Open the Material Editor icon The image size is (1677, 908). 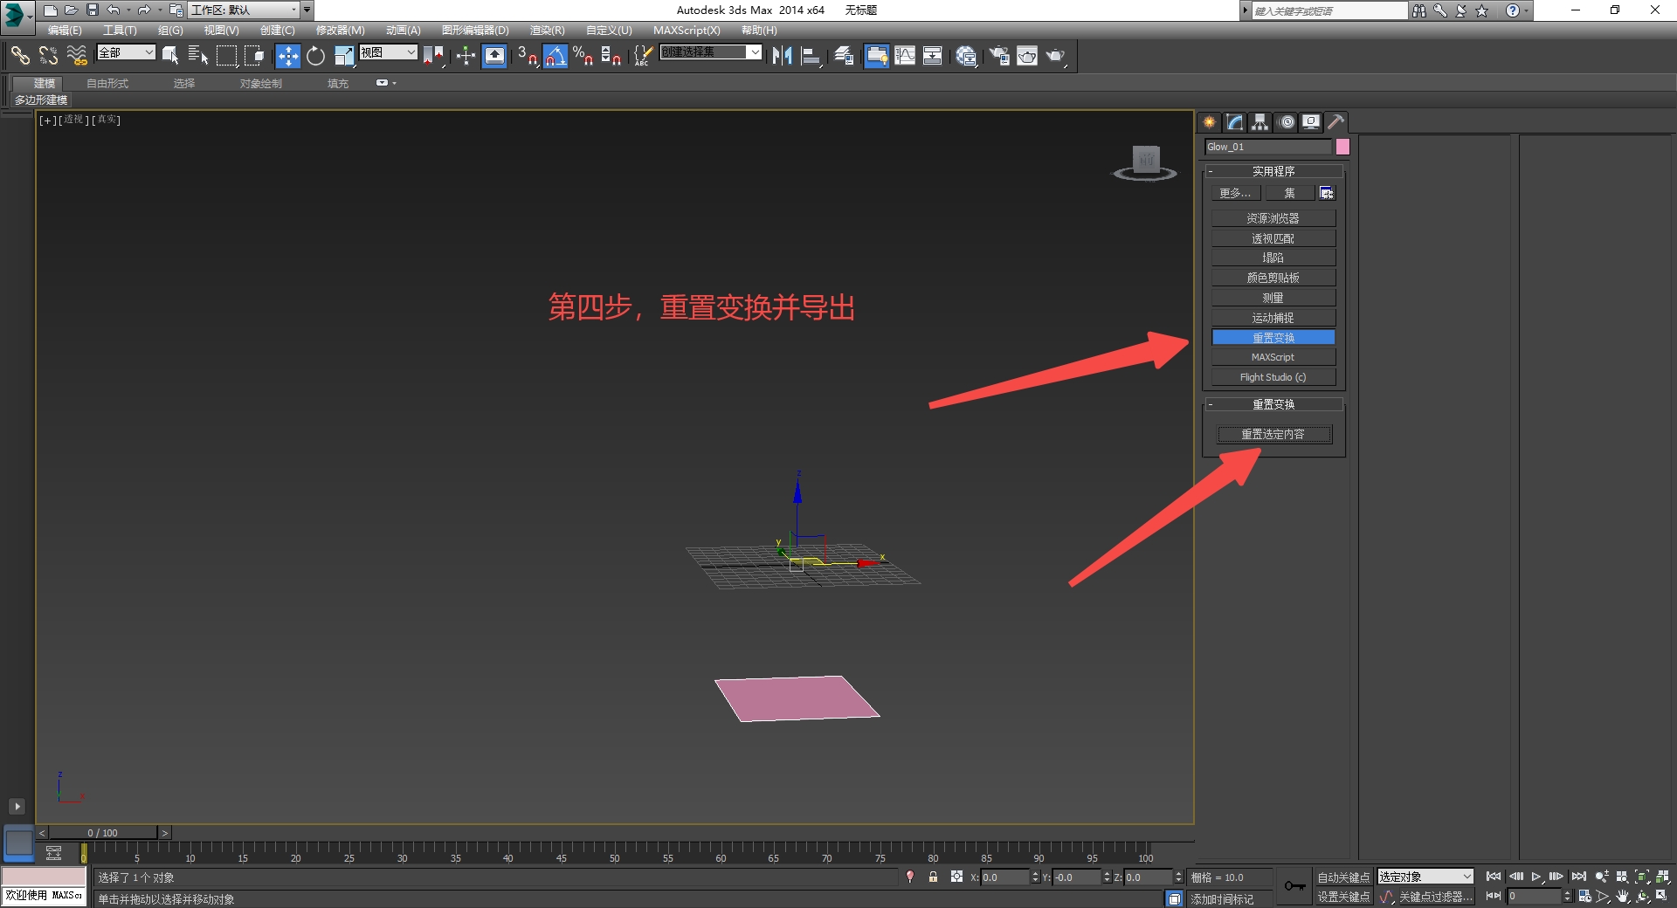tap(966, 56)
